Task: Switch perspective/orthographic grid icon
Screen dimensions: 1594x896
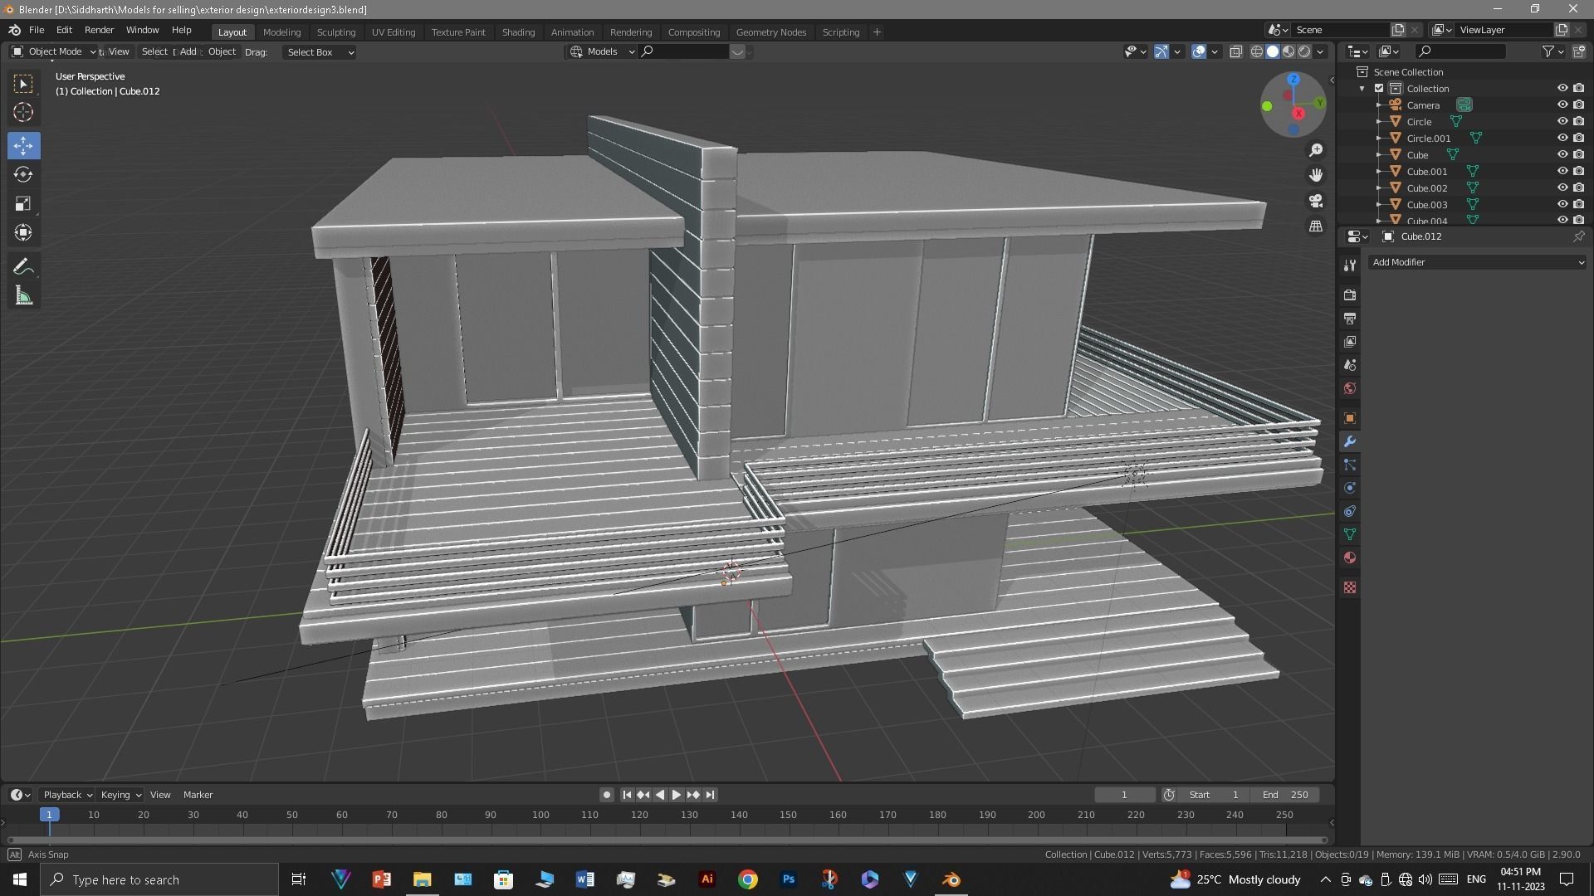Action: pyautogui.click(x=1316, y=226)
